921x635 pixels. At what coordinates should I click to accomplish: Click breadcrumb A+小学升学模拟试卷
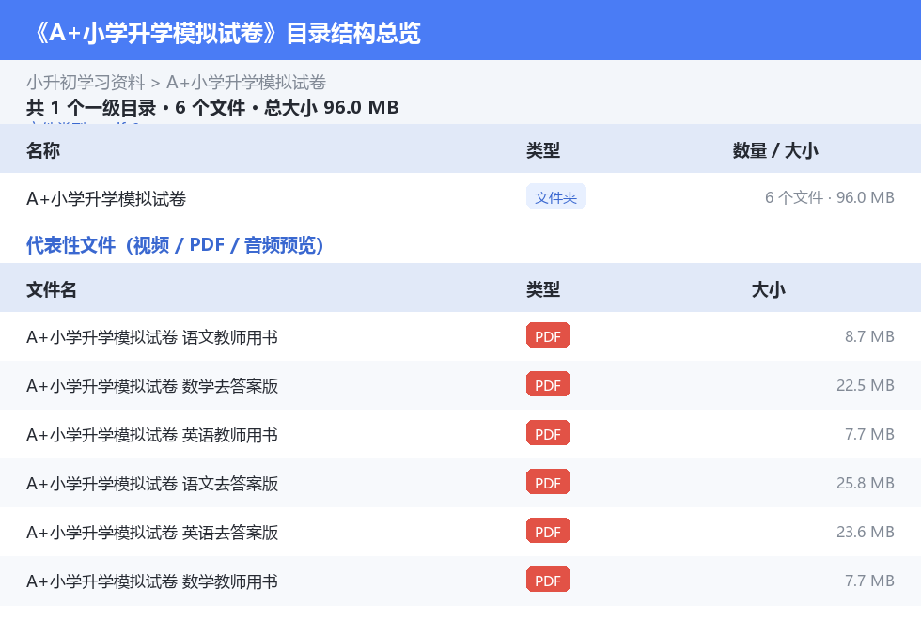(246, 82)
